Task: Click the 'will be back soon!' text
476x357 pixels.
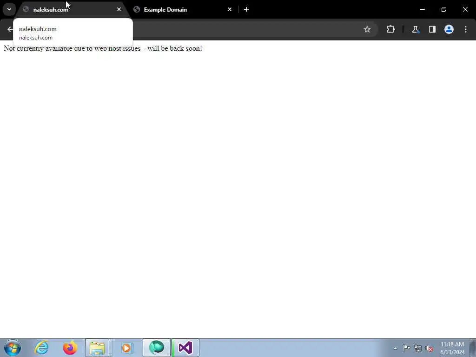Action: coord(175,48)
